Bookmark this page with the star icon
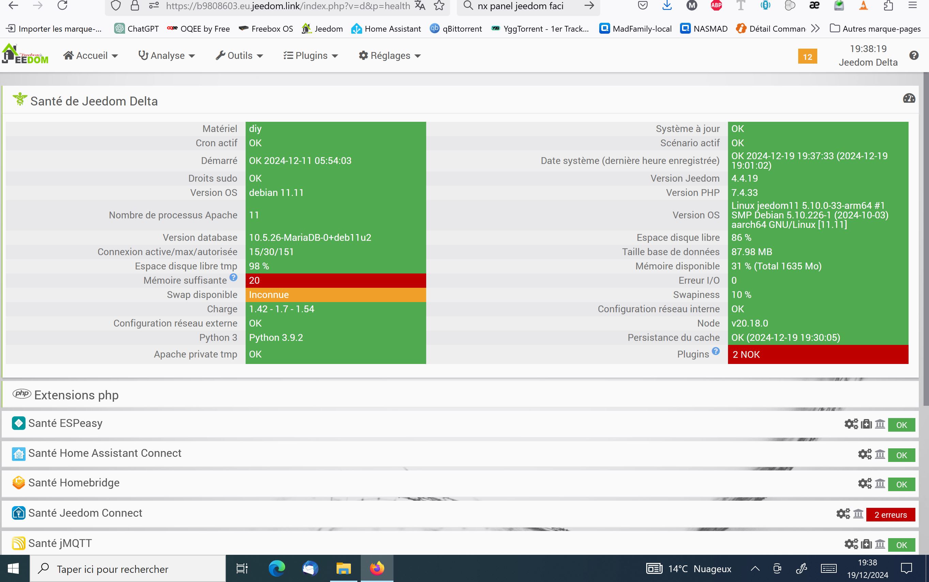The image size is (929, 582). [439, 5]
